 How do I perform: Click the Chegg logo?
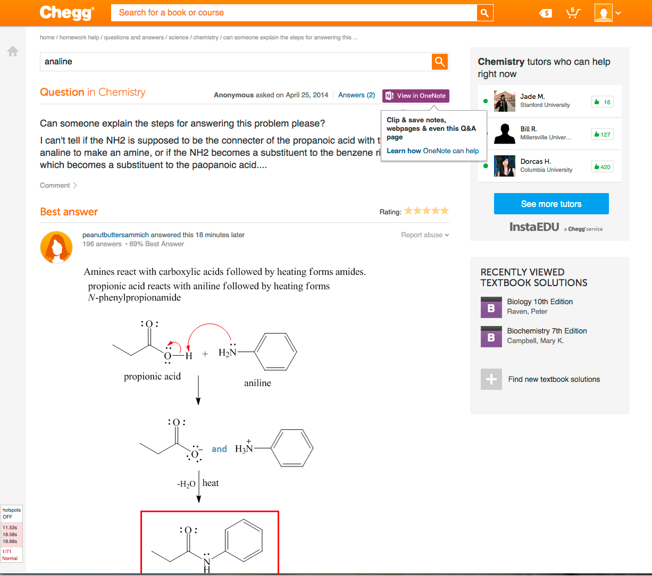67,13
